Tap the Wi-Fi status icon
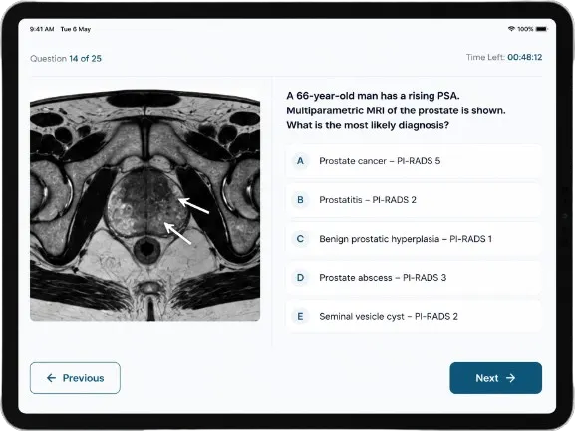Image resolution: width=575 pixels, height=431 pixels. point(511,29)
